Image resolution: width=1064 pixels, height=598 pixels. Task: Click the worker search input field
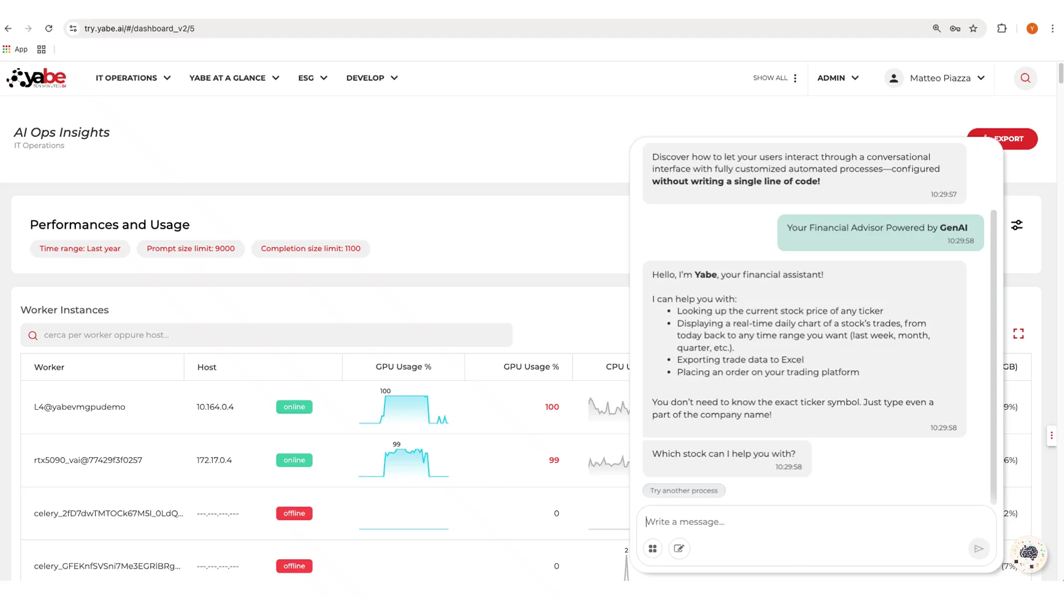pos(266,335)
